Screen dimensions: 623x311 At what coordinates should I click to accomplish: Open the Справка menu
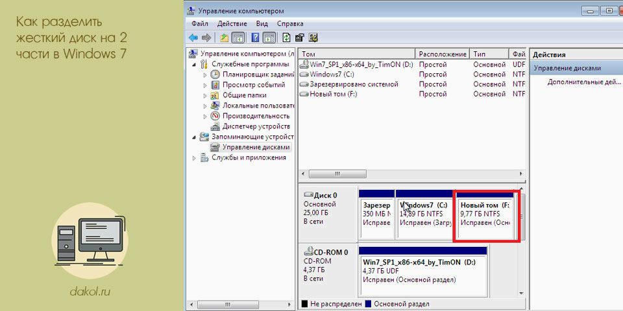click(290, 23)
